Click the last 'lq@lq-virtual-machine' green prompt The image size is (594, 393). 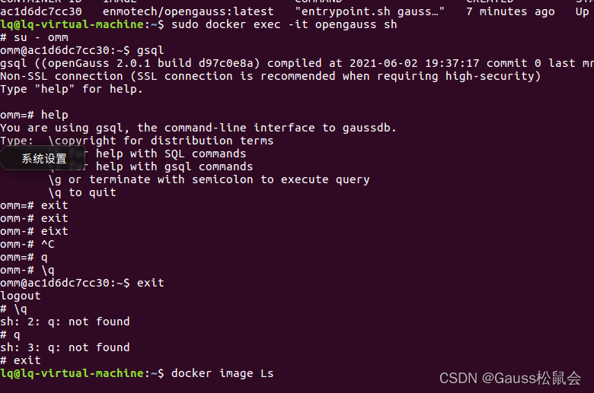pyautogui.click(x=72, y=373)
